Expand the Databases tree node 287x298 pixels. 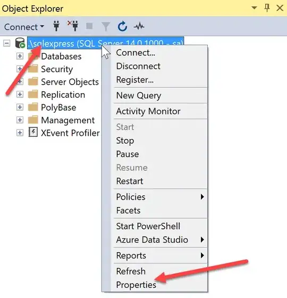(20, 56)
